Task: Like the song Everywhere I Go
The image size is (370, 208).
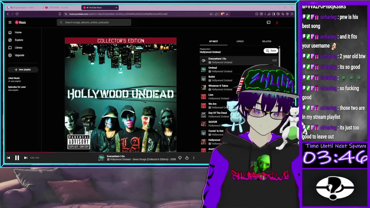Action: pyautogui.click(x=187, y=158)
